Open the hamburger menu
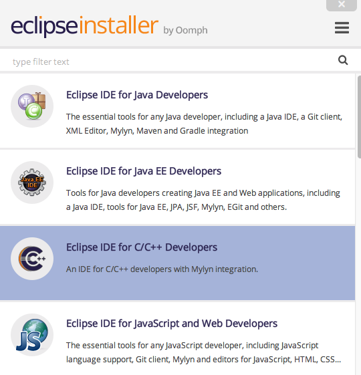Viewport: 361px width, 375px height. [342, 28]
